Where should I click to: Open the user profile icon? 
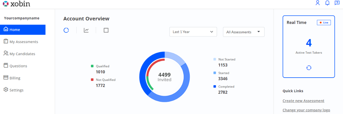pos(318,3)
